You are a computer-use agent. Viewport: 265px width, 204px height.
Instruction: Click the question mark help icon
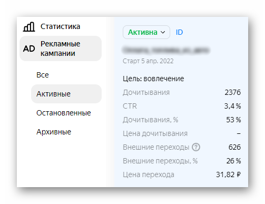pyautogui.click(x=196, y=147)
